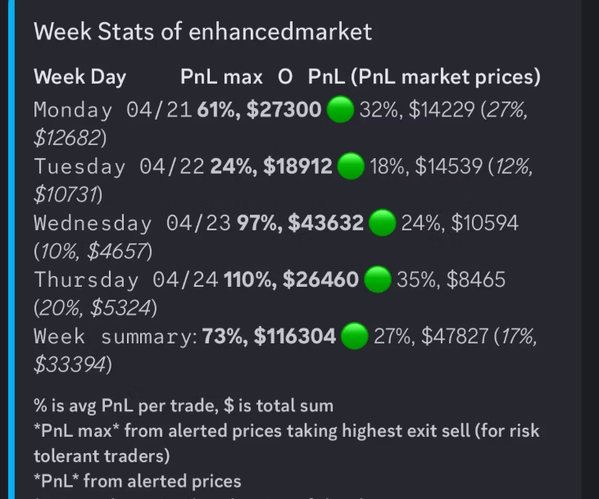599x499 pixels.
Task: Click Tuesday 04/22 date text
Action: click(x=119, y=166)
